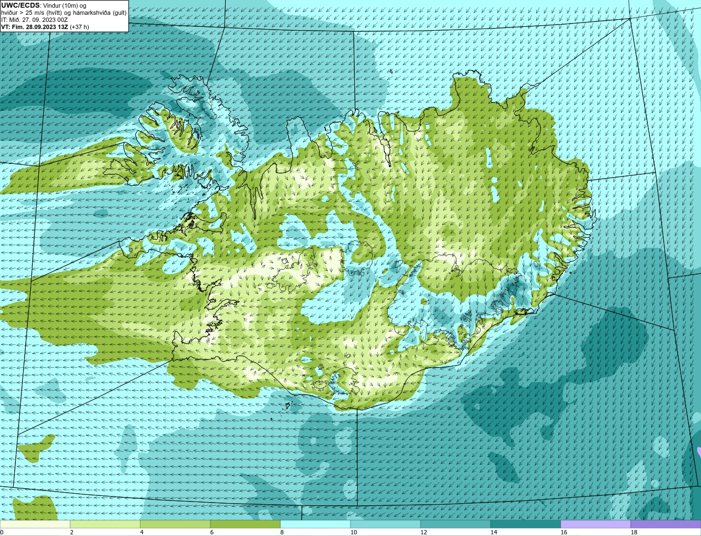Screen dimensions: 701x536
Task: Click the 'IT: Mið. 27. 09. 2023 00Z' line
Action: (x=35, y=19)
